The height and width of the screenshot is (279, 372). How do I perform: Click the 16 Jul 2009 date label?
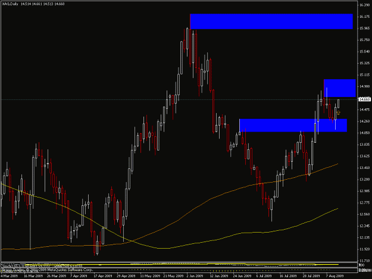coord(288,276)
